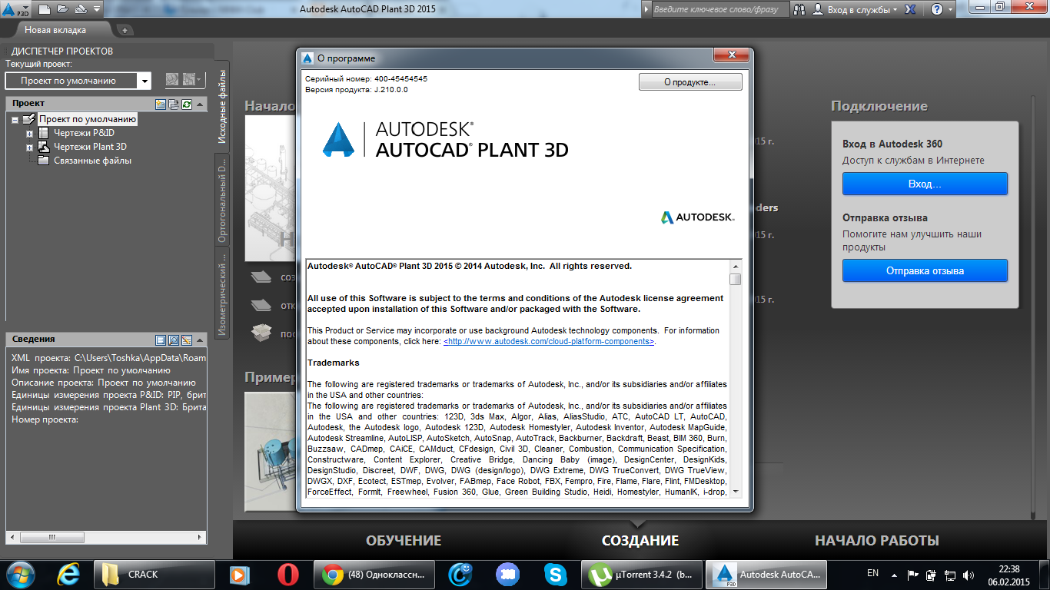1050x590 pixels.
Task: Click the Action Center flag tray icon
Action: coord(913,574)
